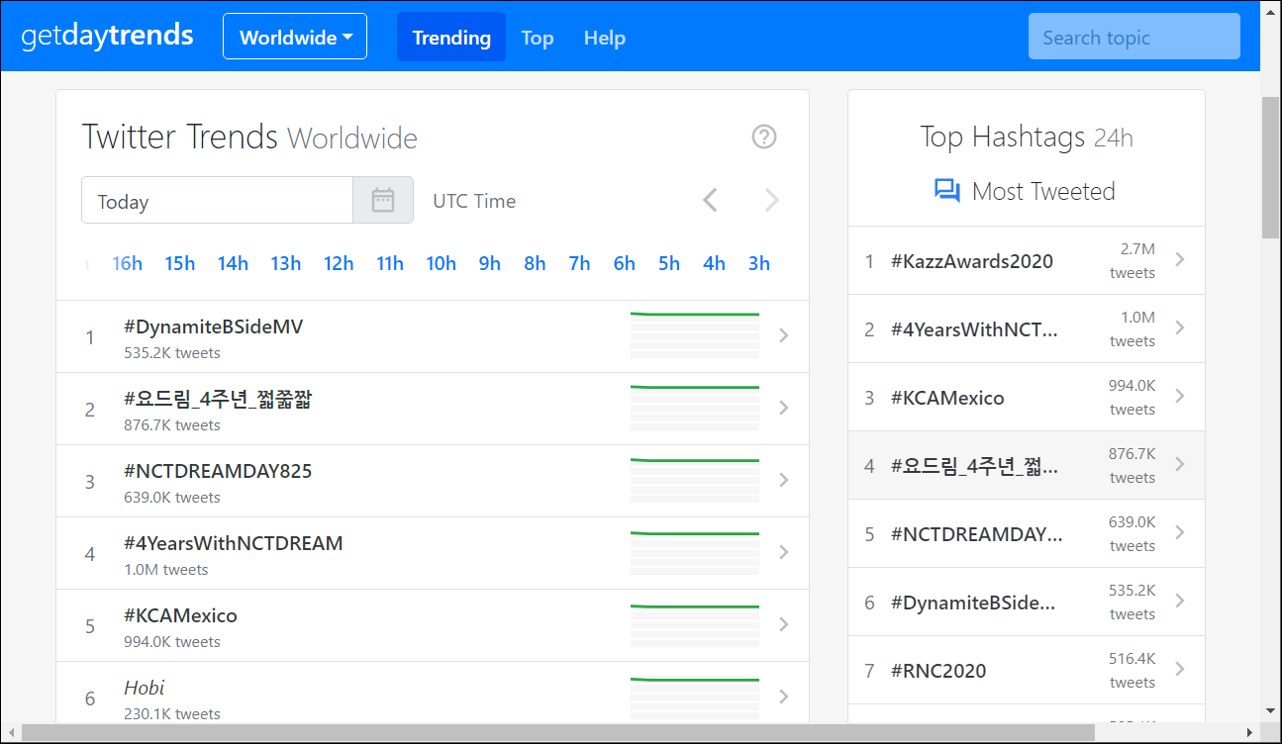This screenshot has height=744, width=1282.
Task: Open the Hobi trend
Action: 144,688
